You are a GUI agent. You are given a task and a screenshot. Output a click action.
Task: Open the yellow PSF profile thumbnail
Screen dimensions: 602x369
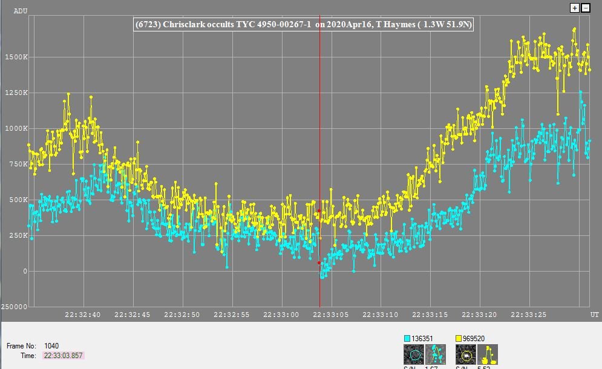coord(488,354)
